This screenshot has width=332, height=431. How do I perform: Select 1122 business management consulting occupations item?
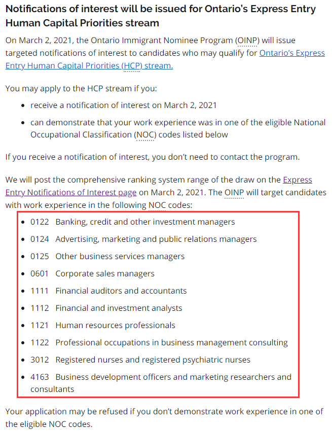click(159, 343)
